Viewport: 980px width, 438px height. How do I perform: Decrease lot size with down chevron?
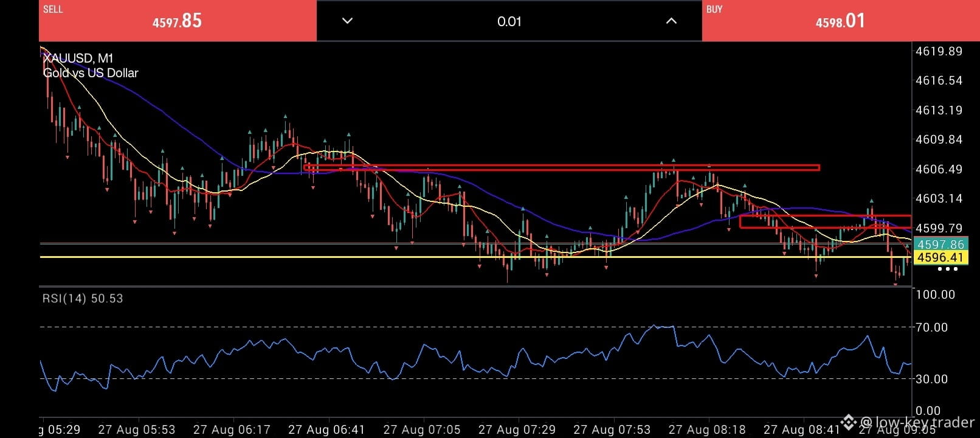click(x=347, y=21)
